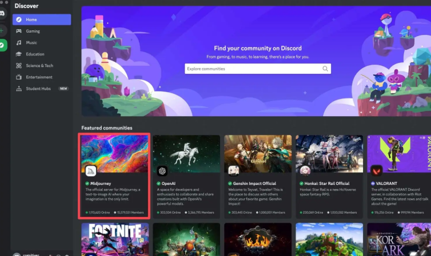This screenshot has width=431, height=256.
Task: Add a server with the plus icon
Action: pyautogui.click(x=2, y=30)
